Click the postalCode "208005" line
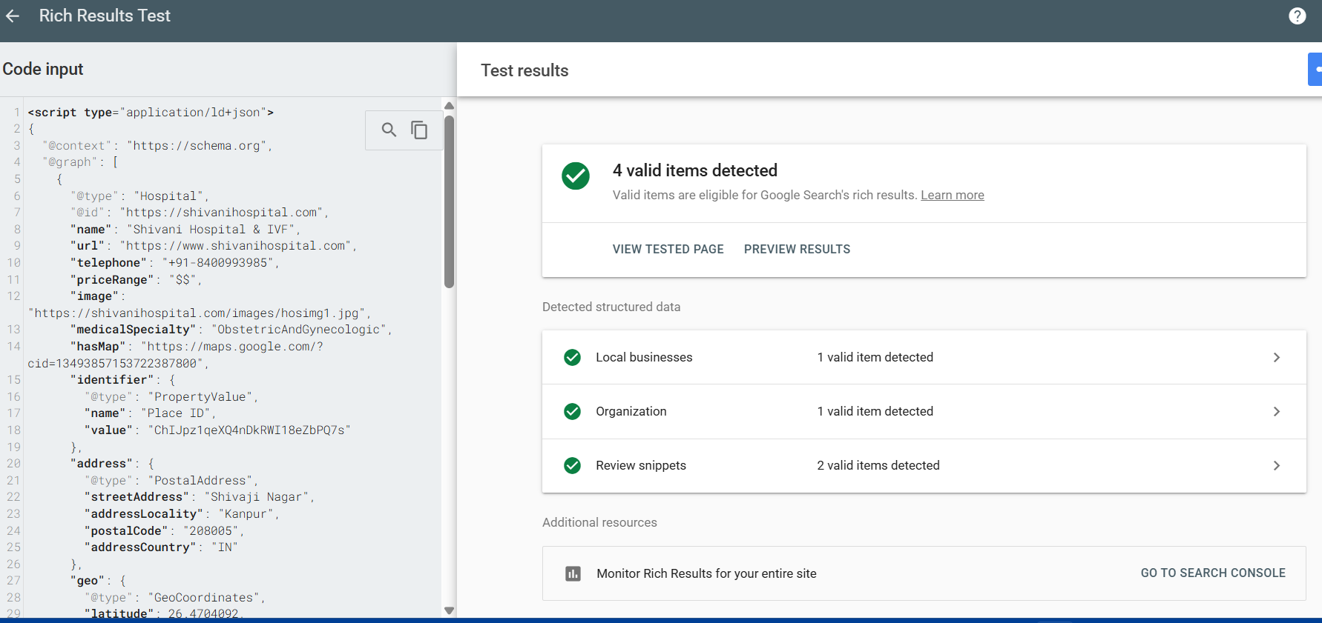The height and width of the screenshot is (623, 1322). click(164, 531)
